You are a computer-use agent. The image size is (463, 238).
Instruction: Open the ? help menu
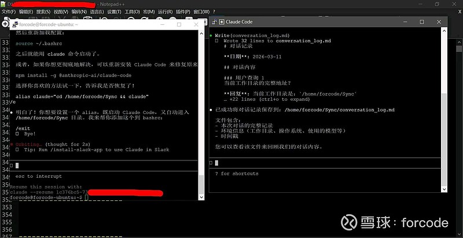pos(214,12)
